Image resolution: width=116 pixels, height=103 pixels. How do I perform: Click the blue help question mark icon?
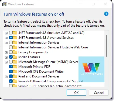tap(106, 14)
